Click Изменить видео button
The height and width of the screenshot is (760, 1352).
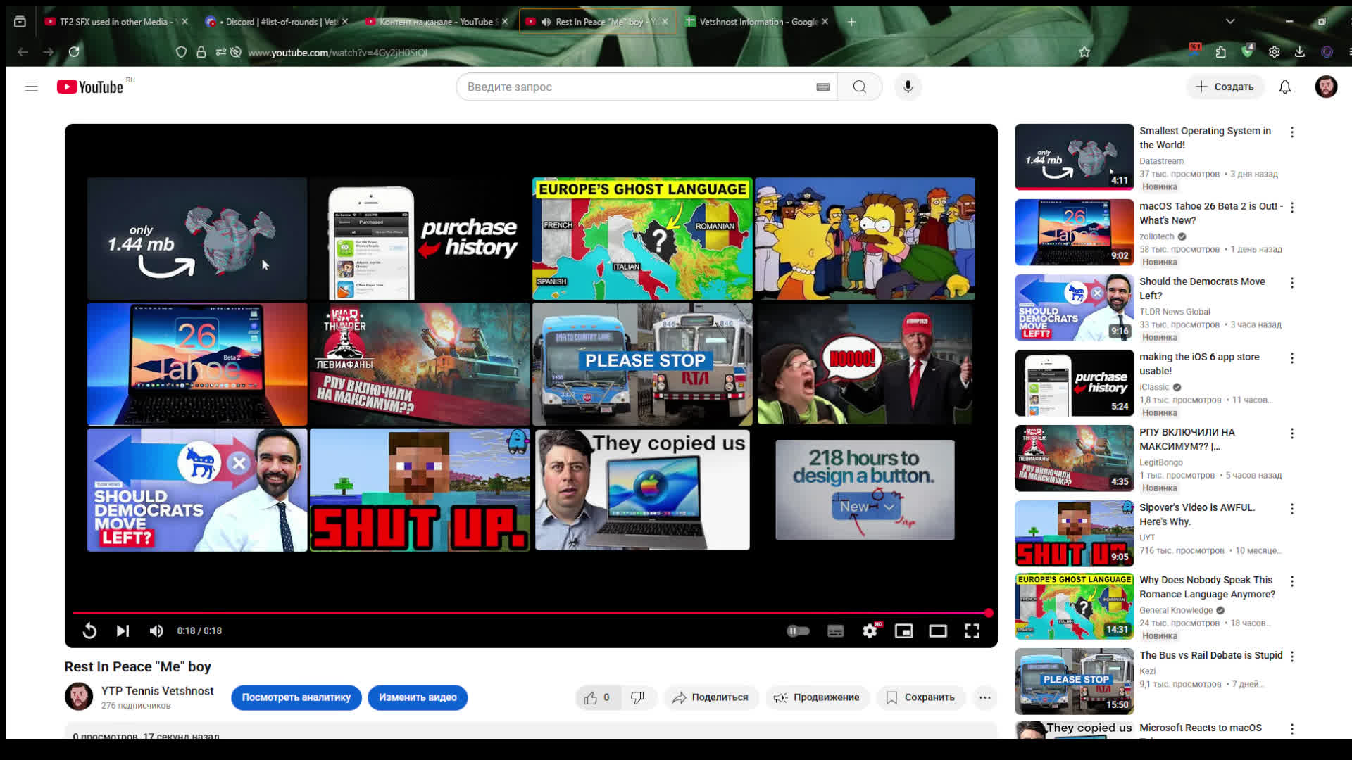tap(418, 697)
